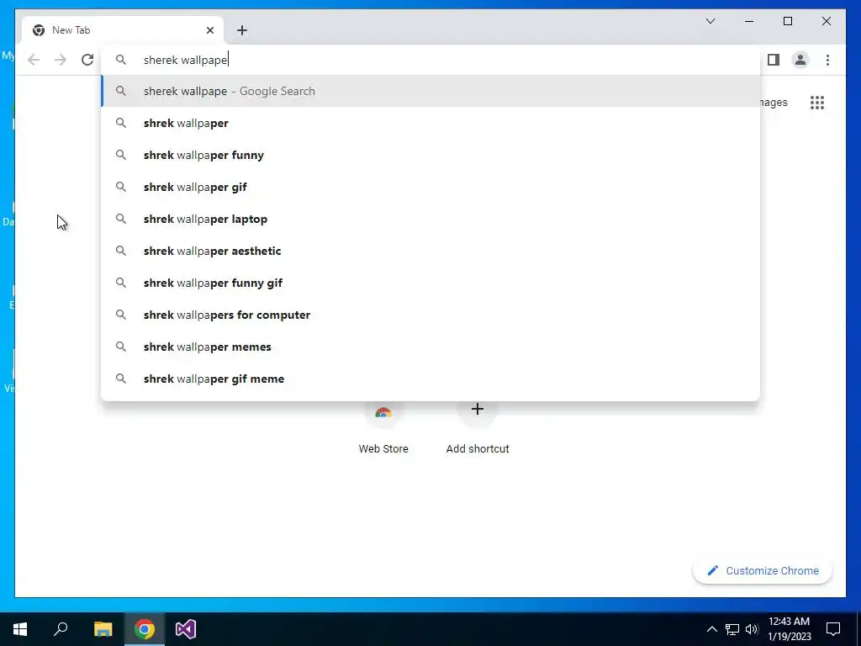Select 'shrek wallpaper aesthetic' suggestion
Image resolution: width=861 pixels, height=646 pixels.
click(x=431, y=251)
